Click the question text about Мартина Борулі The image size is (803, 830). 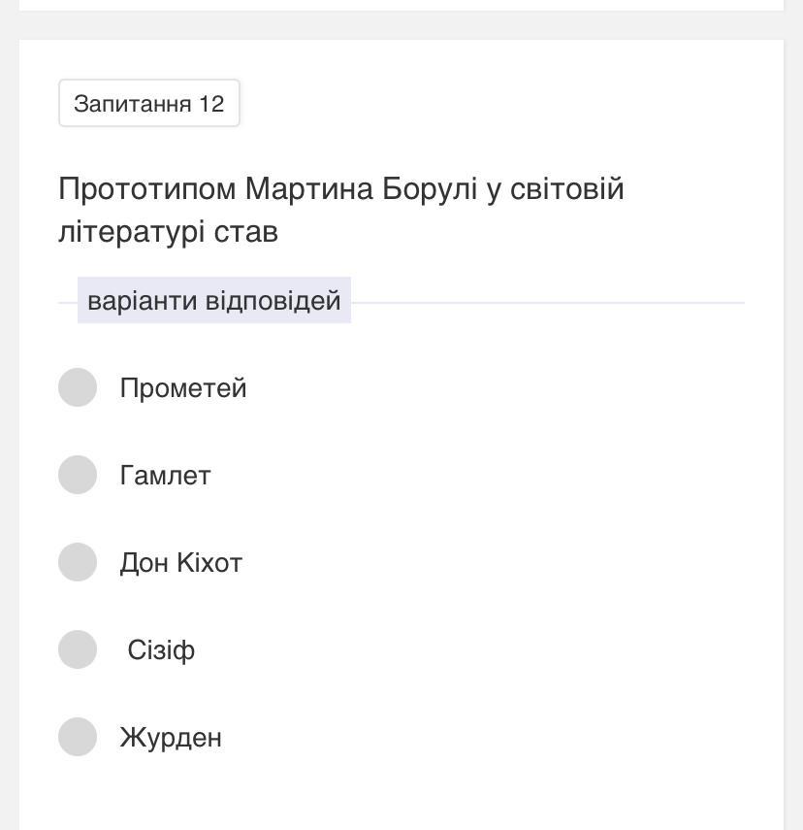click(x=341, y=188)
